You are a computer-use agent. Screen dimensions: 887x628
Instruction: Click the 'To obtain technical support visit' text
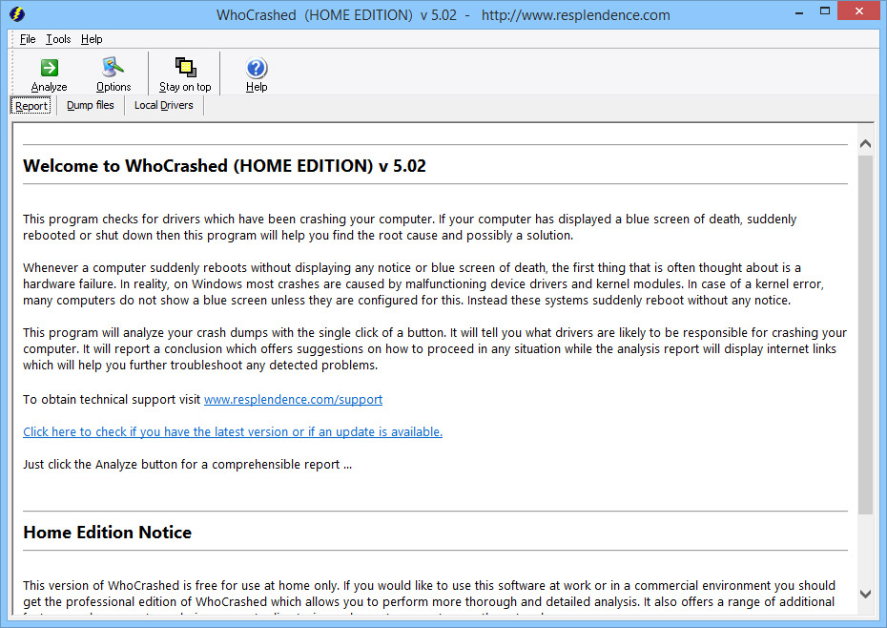(x=112, y=399)
